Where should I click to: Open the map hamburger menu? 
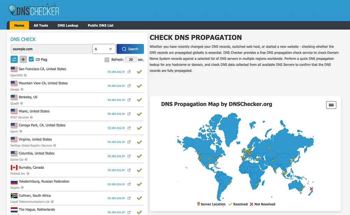(331, 105)
